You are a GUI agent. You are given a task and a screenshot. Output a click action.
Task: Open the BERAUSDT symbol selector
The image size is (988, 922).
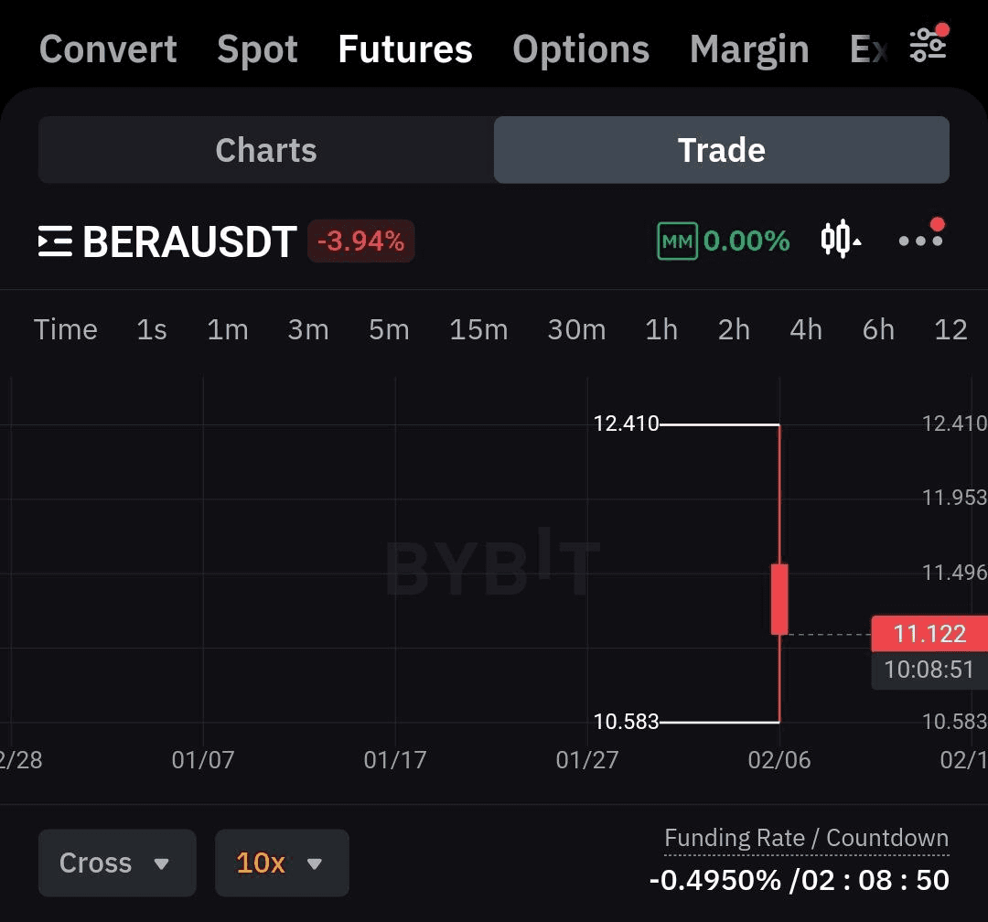(x=189, y=241)
